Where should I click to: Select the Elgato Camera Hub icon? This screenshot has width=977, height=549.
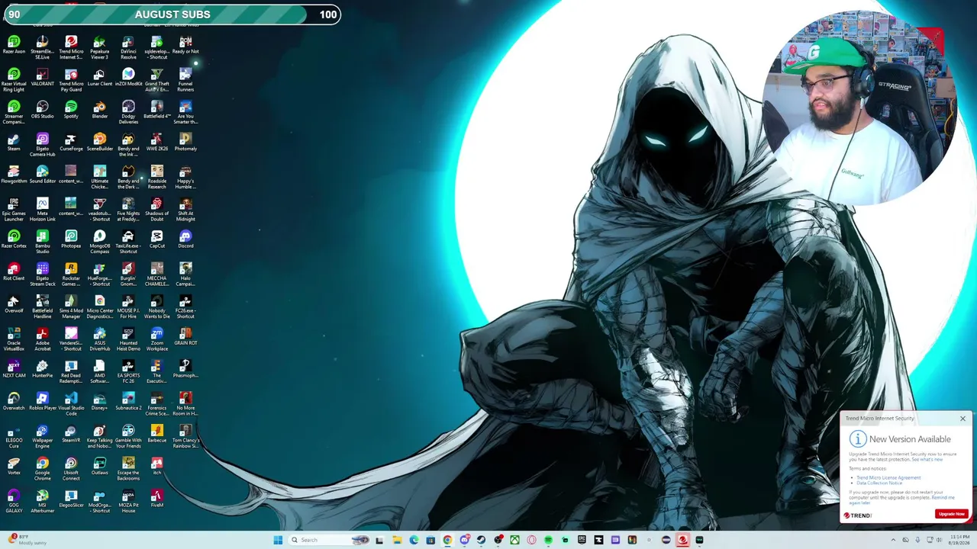(x=42, y=145)
